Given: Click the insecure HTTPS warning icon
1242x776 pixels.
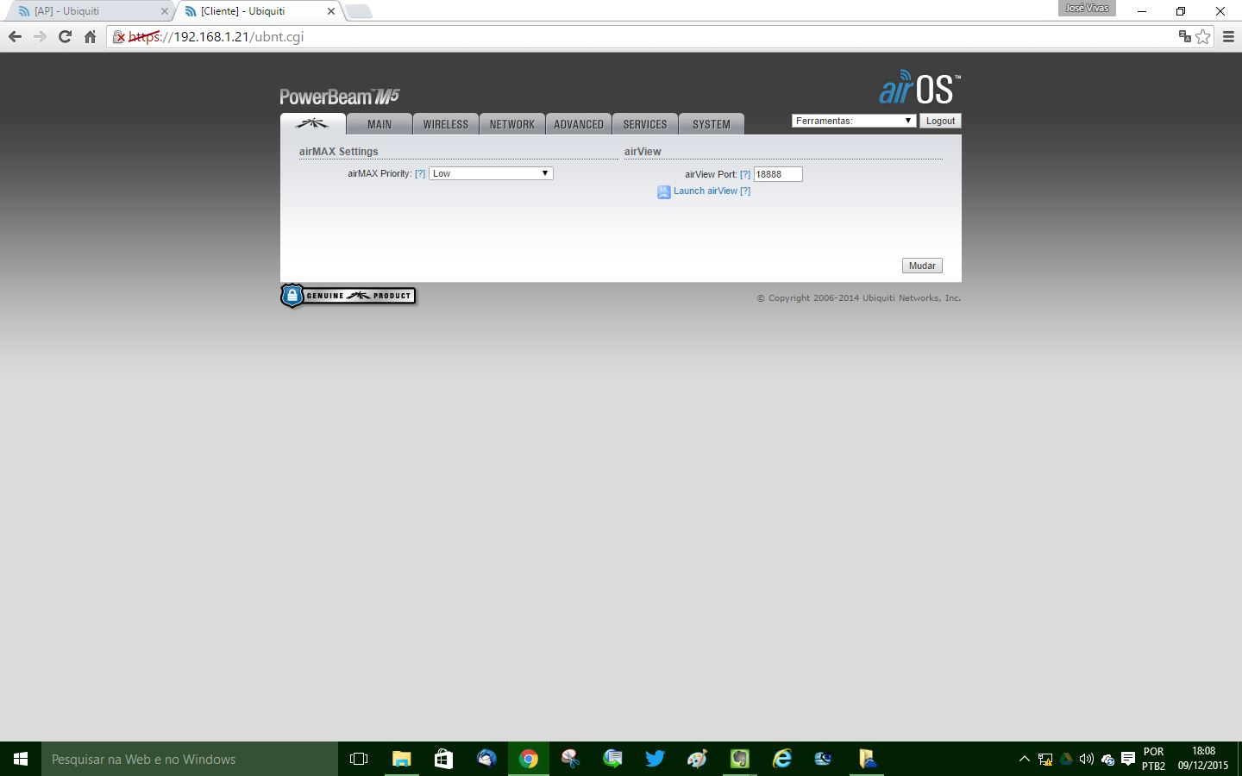Looking at the screenshot, I should [x=119, y=37].
